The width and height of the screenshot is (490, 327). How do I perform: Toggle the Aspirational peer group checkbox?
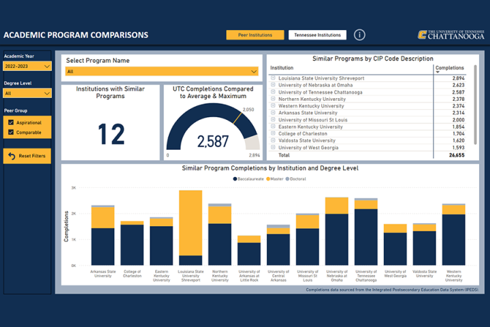11,123
